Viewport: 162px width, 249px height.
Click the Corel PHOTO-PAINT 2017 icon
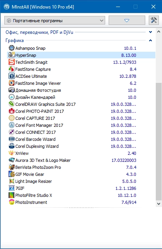[11, 111]
